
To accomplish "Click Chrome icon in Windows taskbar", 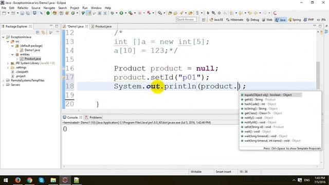I will (30, 180).
